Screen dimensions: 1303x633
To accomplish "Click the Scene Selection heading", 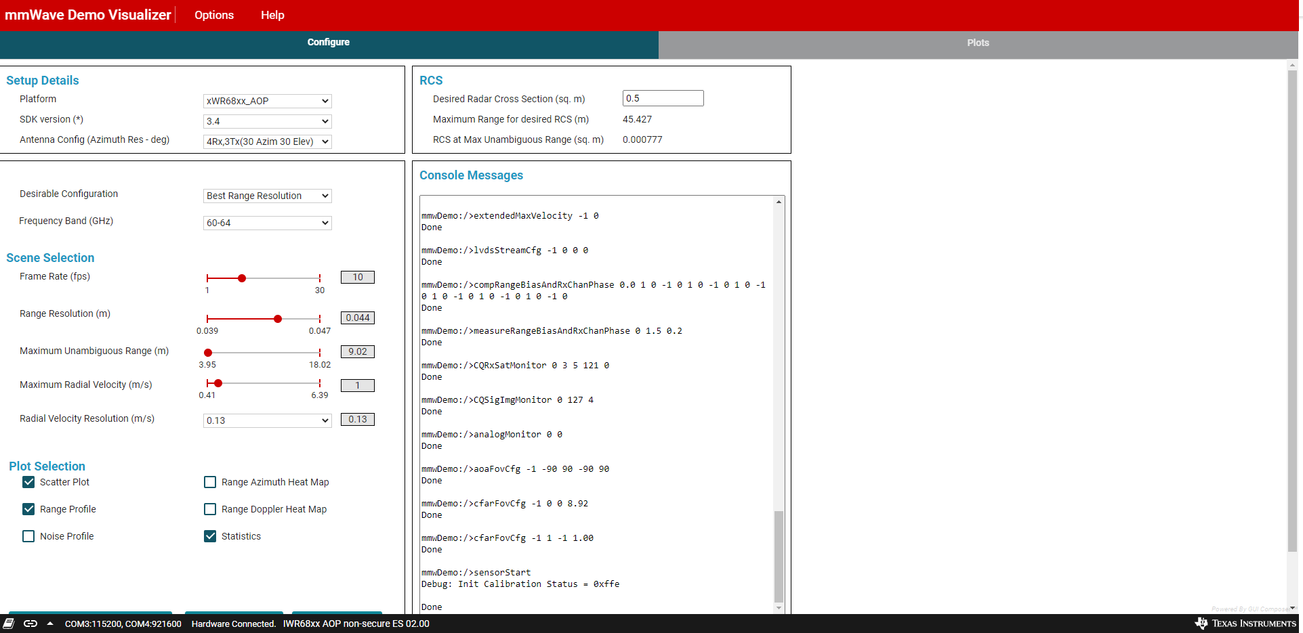I will 50,258.
